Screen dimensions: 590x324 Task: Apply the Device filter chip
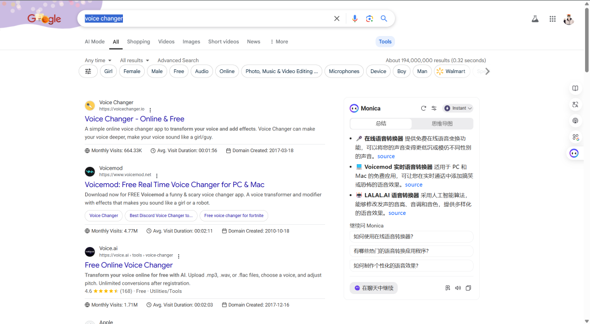(x=378, y=71)
